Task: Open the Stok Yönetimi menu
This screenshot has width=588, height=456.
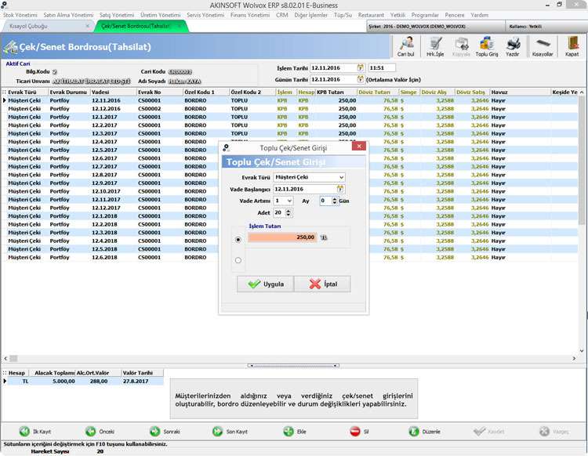Action: [x=20, y=15]
